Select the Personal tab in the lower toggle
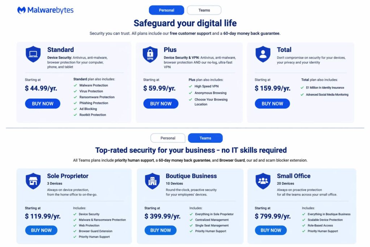The image size is (370, 247). (x=168, y=138)
